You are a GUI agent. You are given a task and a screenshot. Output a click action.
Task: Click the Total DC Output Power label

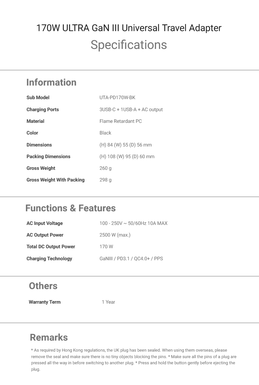51,247
